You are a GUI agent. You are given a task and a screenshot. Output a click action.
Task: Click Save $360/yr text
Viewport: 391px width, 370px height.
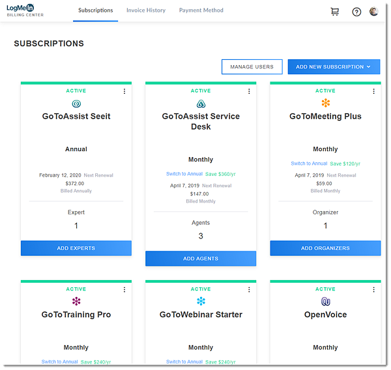point(220,174)
